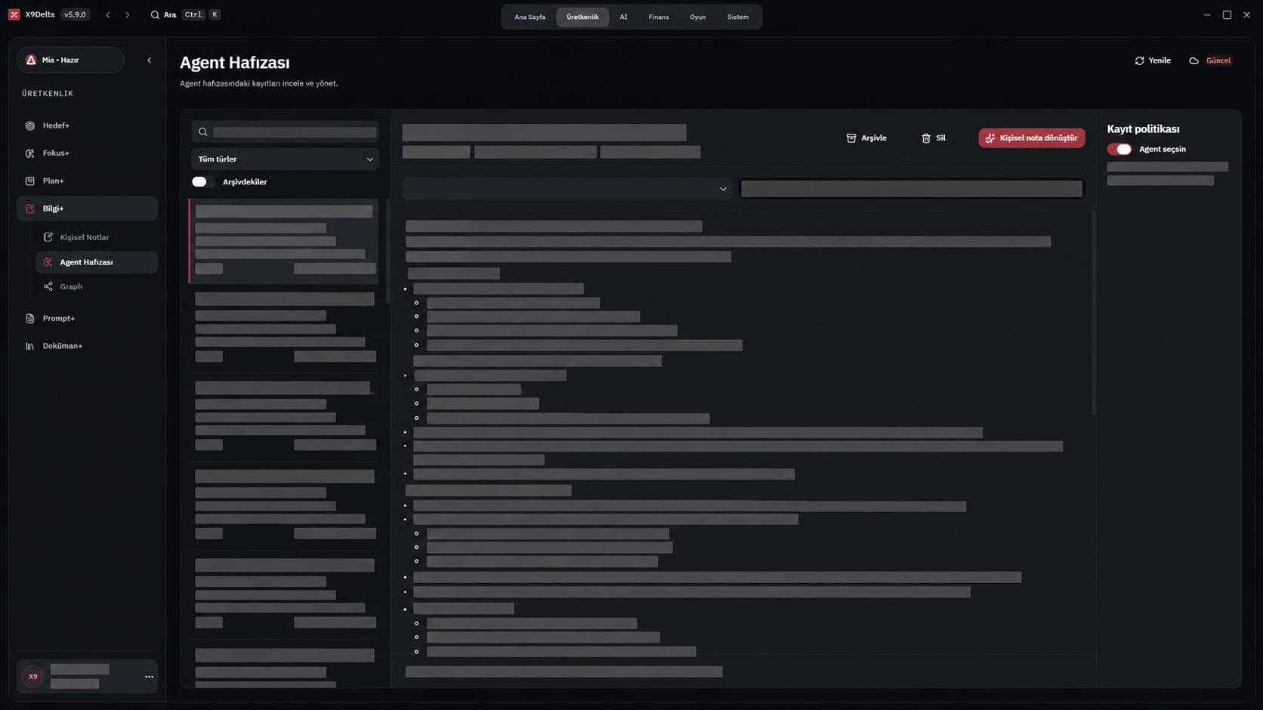Open Plan+ via its calendar icon
The image size is (1263, 710).
pyautogui.click(x=30, y=181)
